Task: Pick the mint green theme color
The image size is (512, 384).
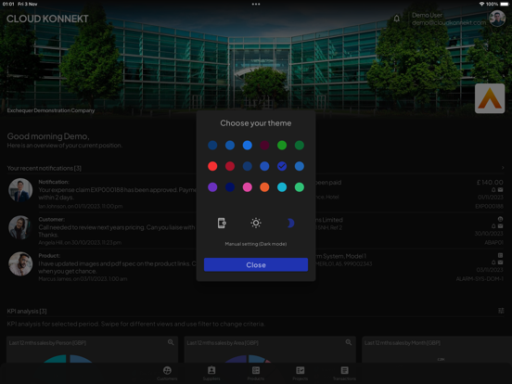Action: [300, 187]
